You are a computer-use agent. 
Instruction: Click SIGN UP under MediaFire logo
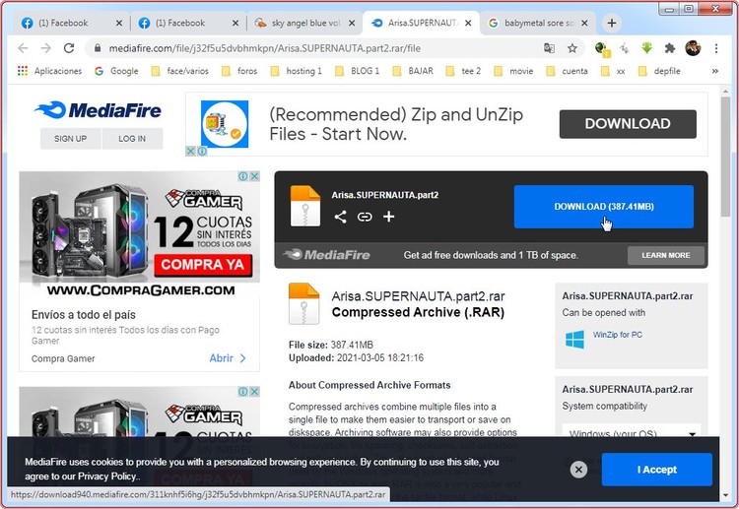pyautogui.click(x=70, y=139)
